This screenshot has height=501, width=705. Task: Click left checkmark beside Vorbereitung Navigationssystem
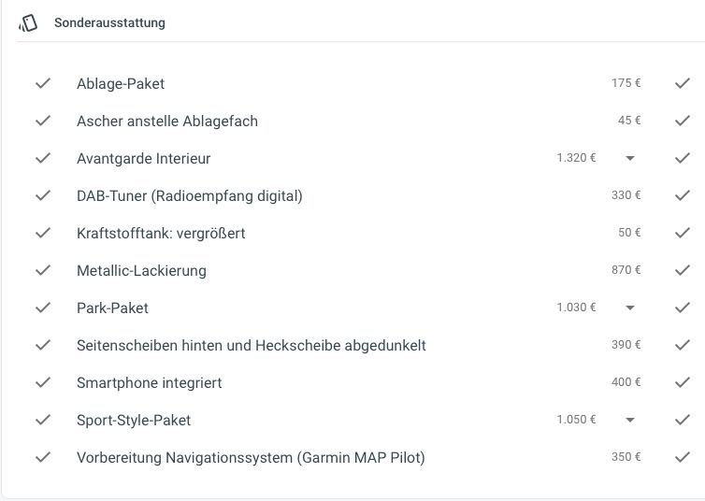coord(43,457)
